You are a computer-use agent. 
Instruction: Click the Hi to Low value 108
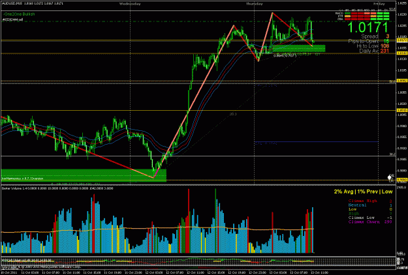pyautogui.click(x=384, y=46)
